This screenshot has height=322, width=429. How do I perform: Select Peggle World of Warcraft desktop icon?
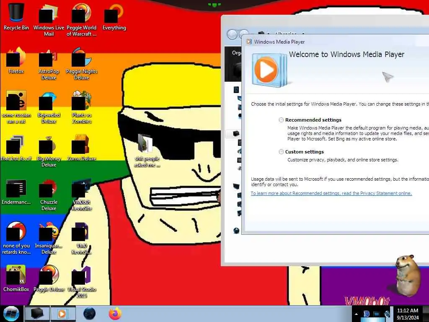point(82,19)
